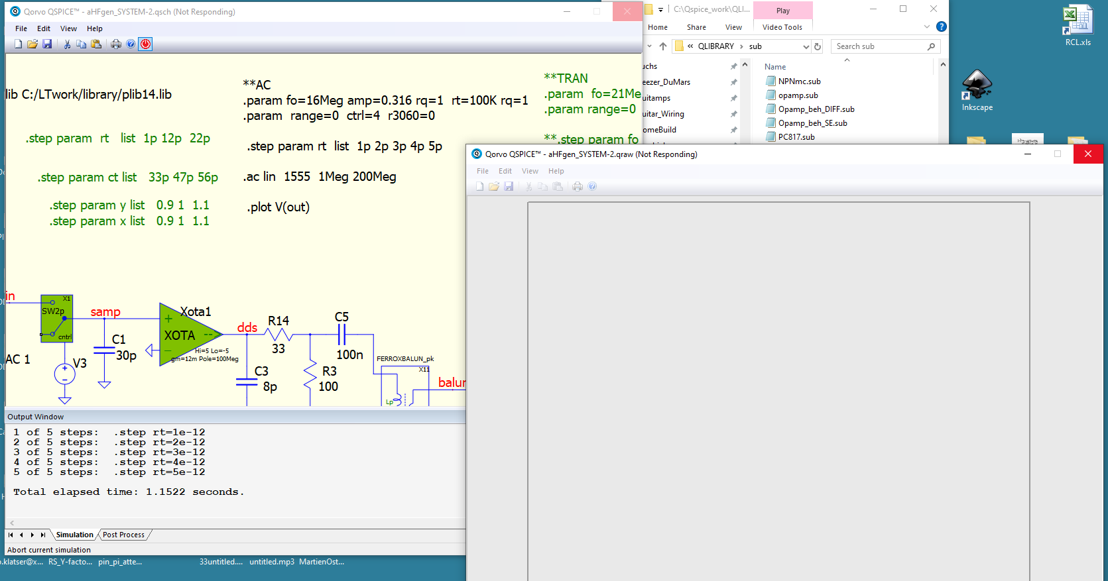Click .plot V(out) directive text
The width and height of the screenshot is (1108, 581).
point(278,207)
